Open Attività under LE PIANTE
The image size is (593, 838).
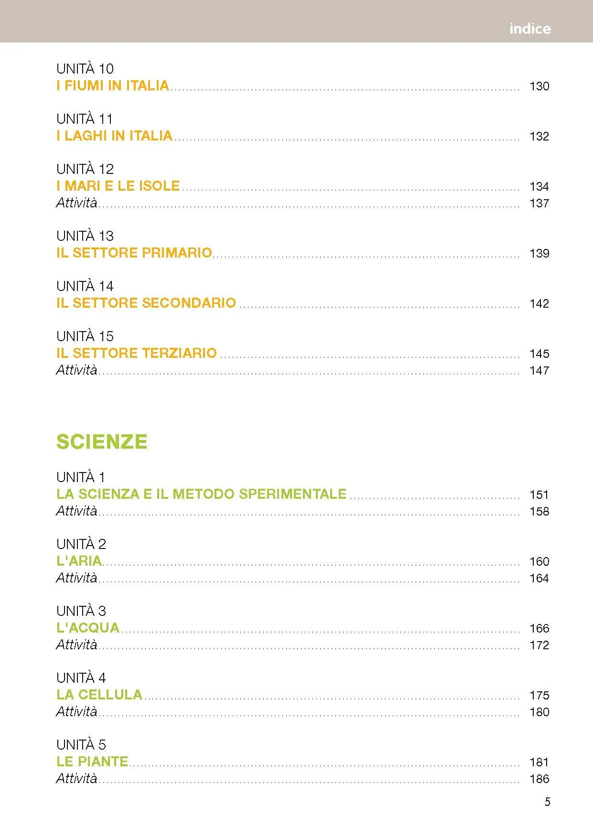pyautogui.click(x=76, y=778)
